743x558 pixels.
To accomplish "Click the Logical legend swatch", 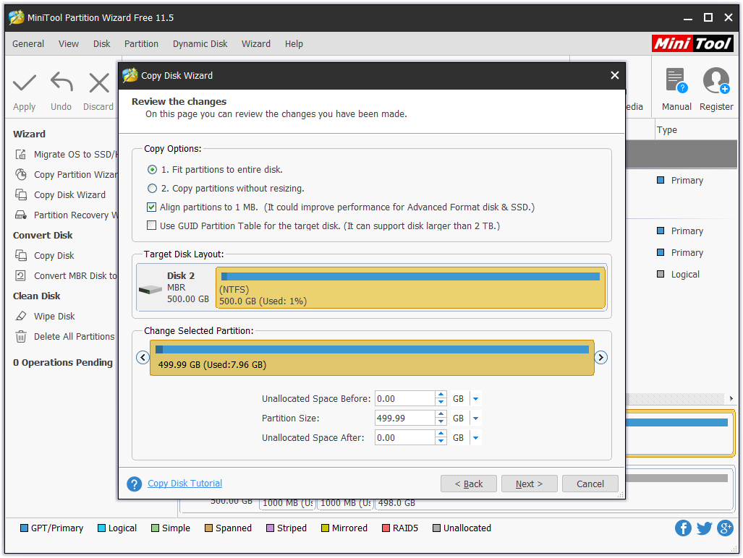I will (x=101, y=528).
